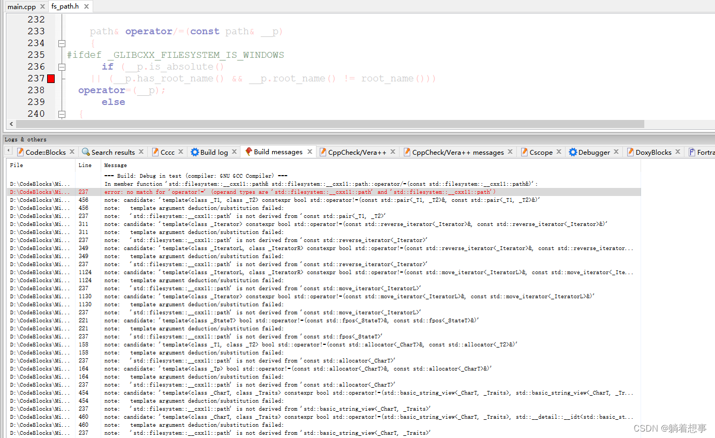The width and height of the screenshot is (715, 438).
Task: Close the DoxyBlocks tab
Action: pos(679,152)
